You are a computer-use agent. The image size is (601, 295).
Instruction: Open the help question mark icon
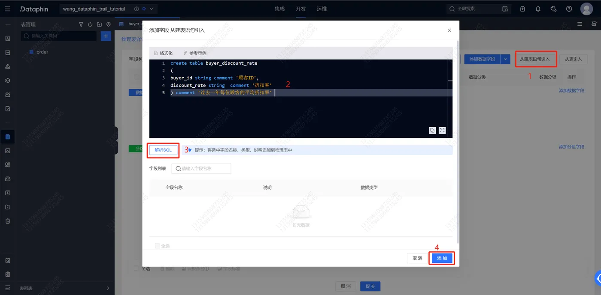click(x=569, y=9)
